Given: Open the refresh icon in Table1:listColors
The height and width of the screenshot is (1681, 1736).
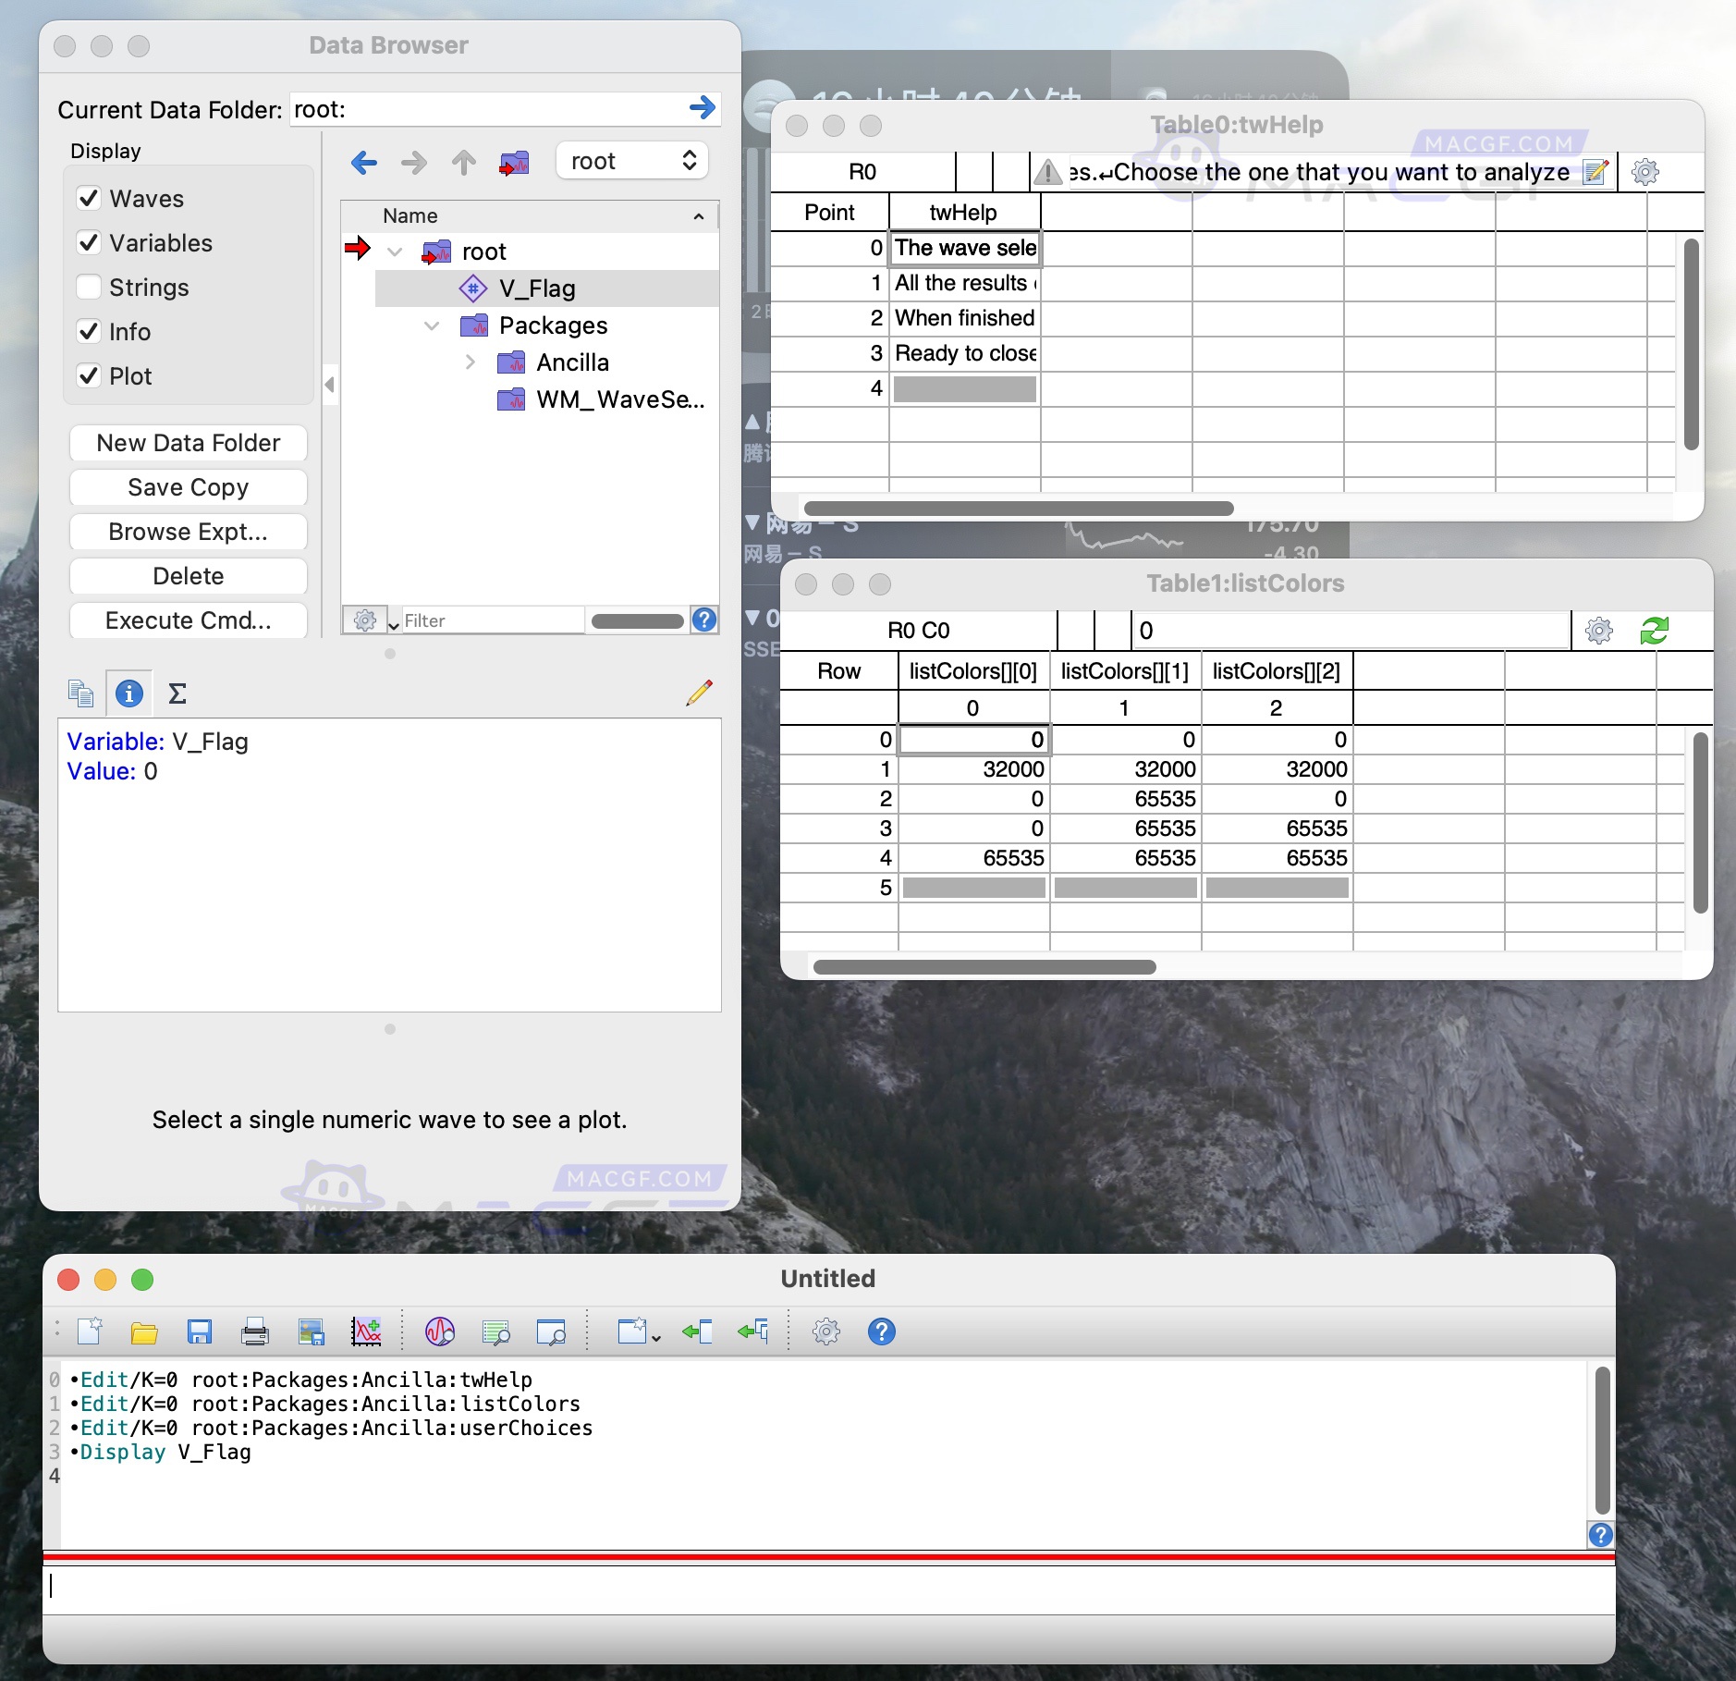Looking at the screenshot, I should 1656,630.
